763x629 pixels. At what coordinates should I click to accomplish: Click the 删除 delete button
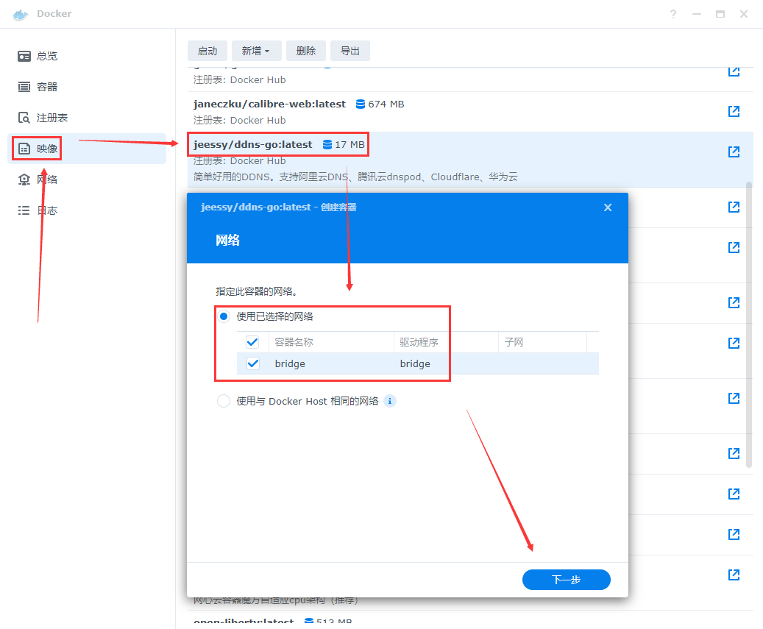[x=306, y=51]
